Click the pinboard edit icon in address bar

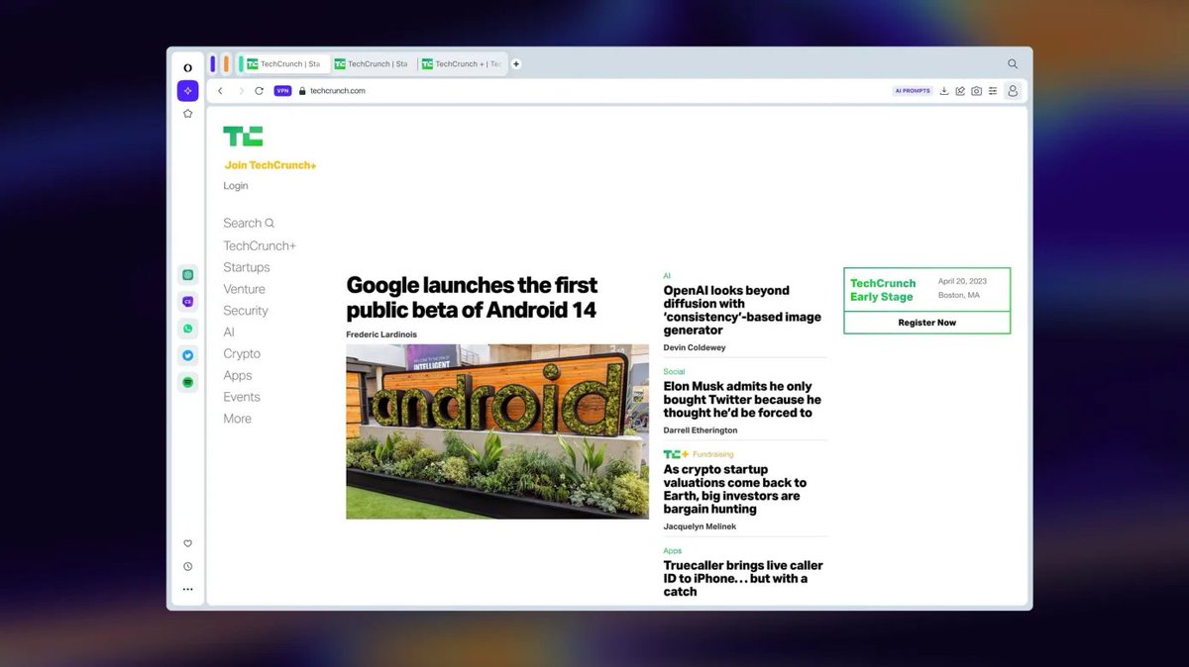tap(960, 91)
